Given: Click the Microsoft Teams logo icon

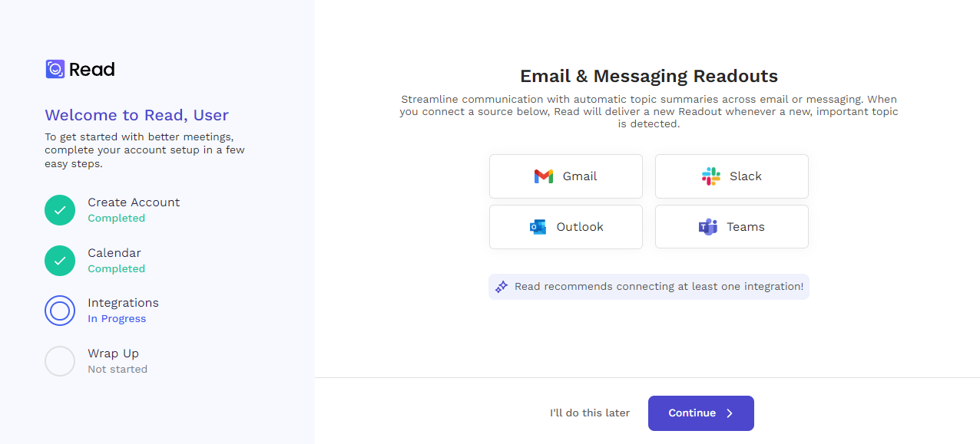Looking at the screenshot, I should pyautogui.click(x=707, y=227).
